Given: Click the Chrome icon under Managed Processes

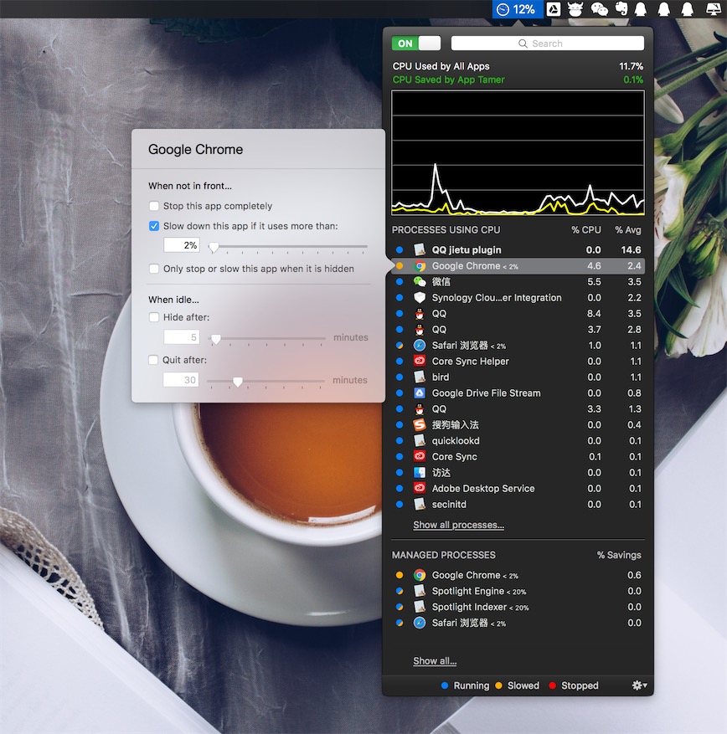Looking at the screenshot, I should [420, 575].
